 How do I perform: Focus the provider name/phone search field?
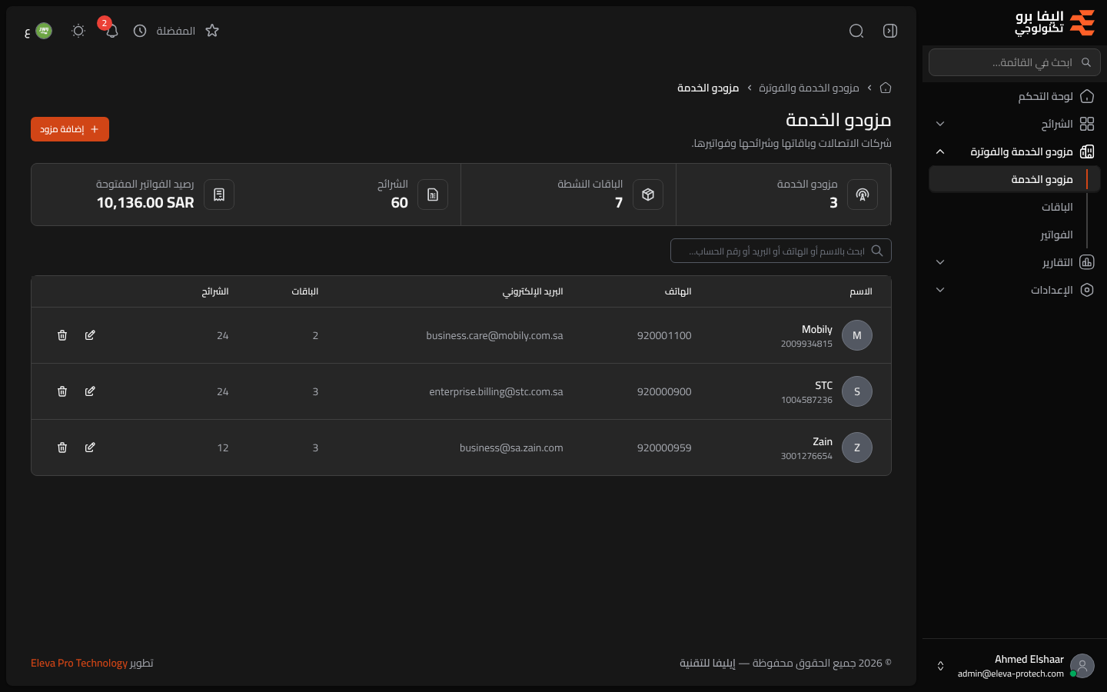click(x=781, y=251)
